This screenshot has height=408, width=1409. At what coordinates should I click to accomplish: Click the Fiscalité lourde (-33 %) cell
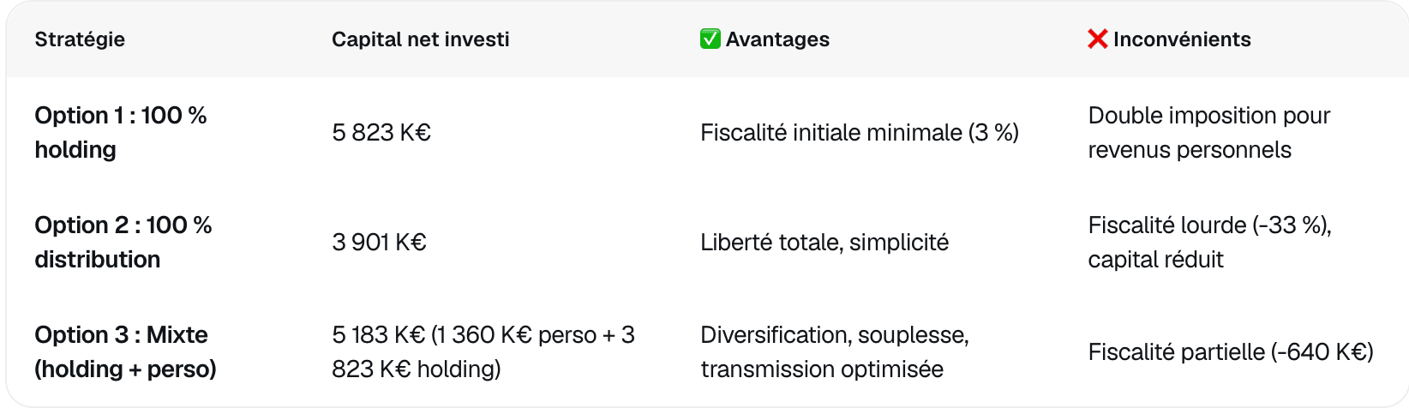(x=1208, y=225)
